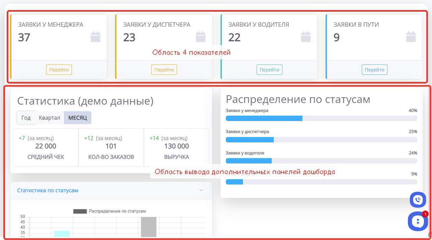Click Перейти under Заявки у водителя

pyautogui.click(x=269, y=70)
